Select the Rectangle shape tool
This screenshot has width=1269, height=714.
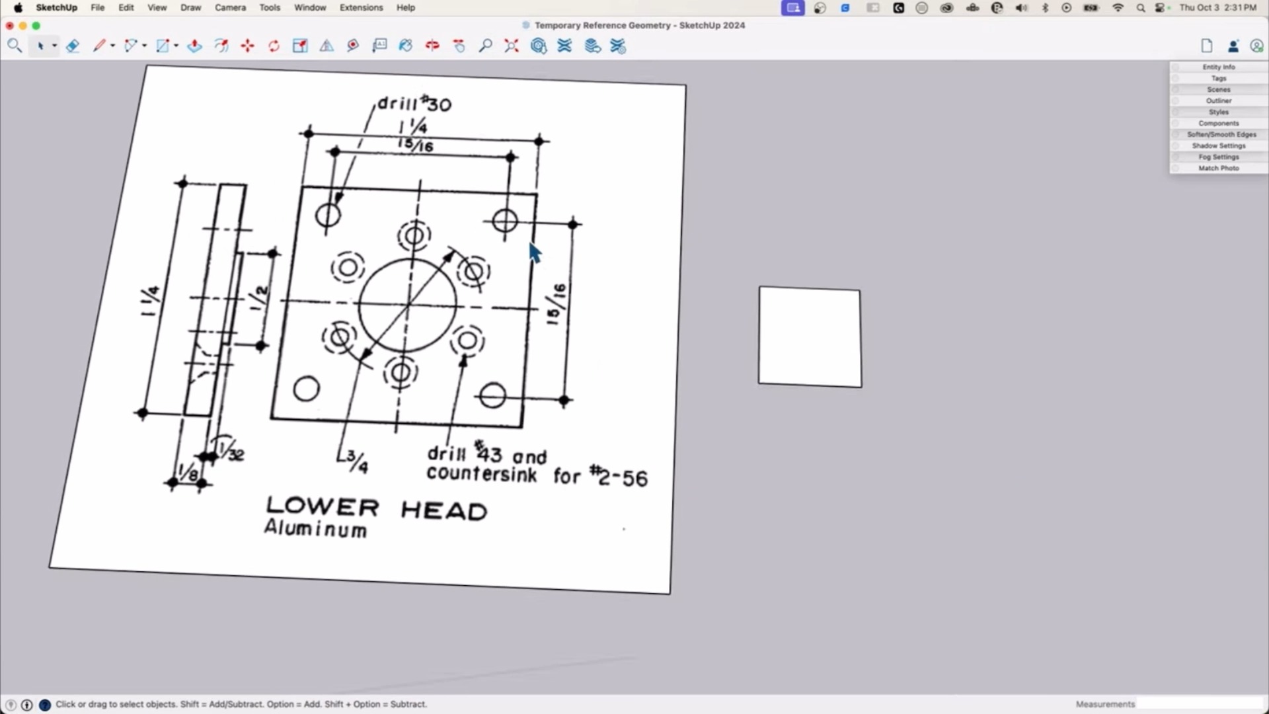(163, 46)
